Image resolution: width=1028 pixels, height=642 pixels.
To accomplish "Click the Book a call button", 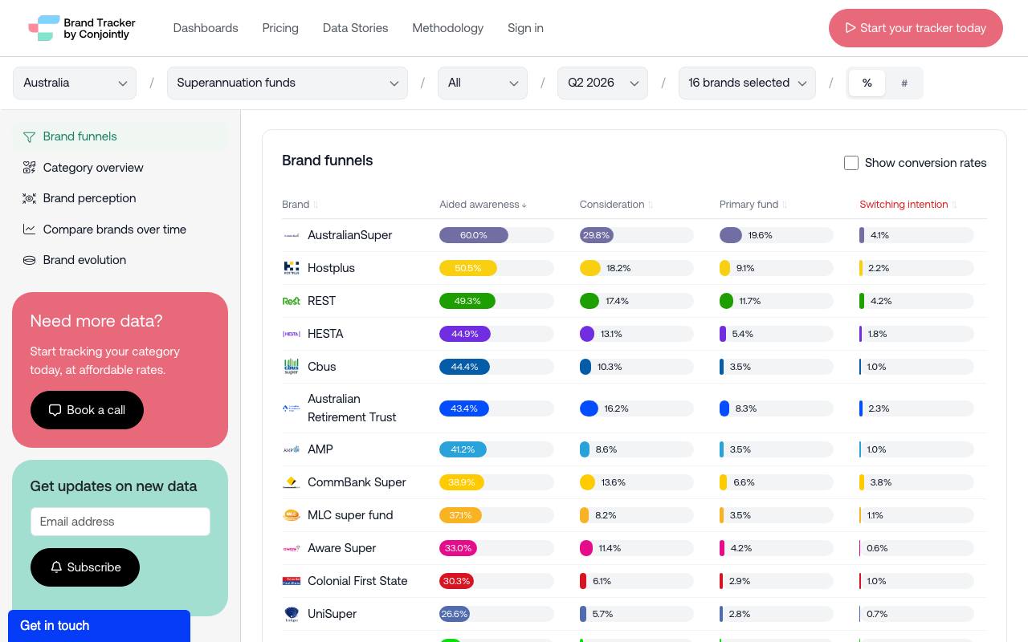I will (x=87, y=410).
